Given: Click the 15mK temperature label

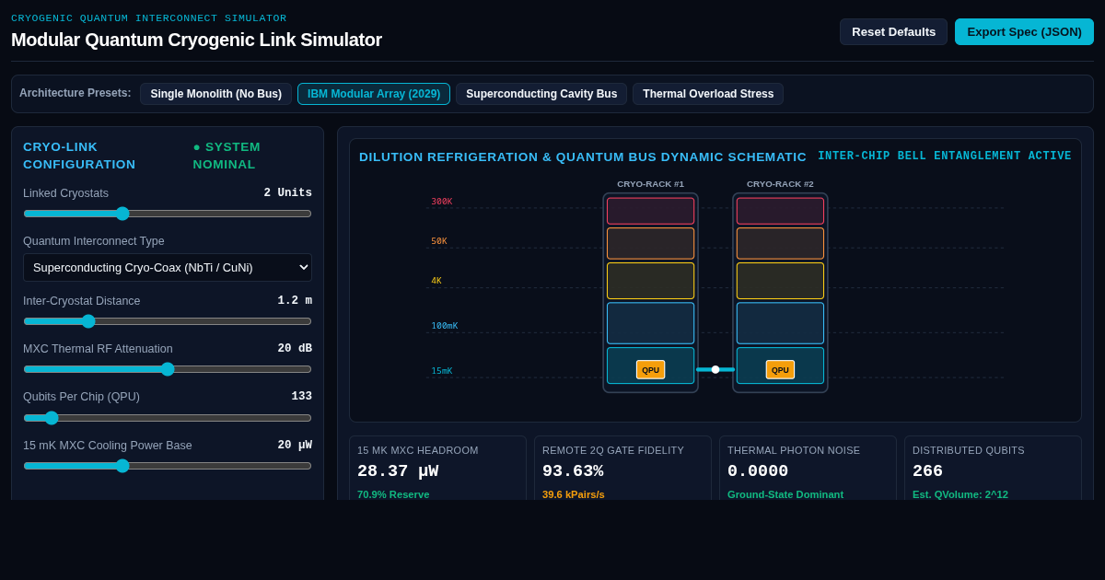Looking at the screenshot, I should tap(442, 371).
